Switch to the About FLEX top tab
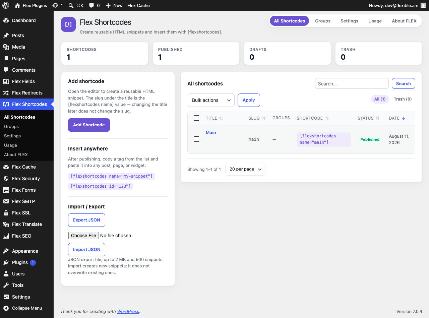 (x=404, y=21)
